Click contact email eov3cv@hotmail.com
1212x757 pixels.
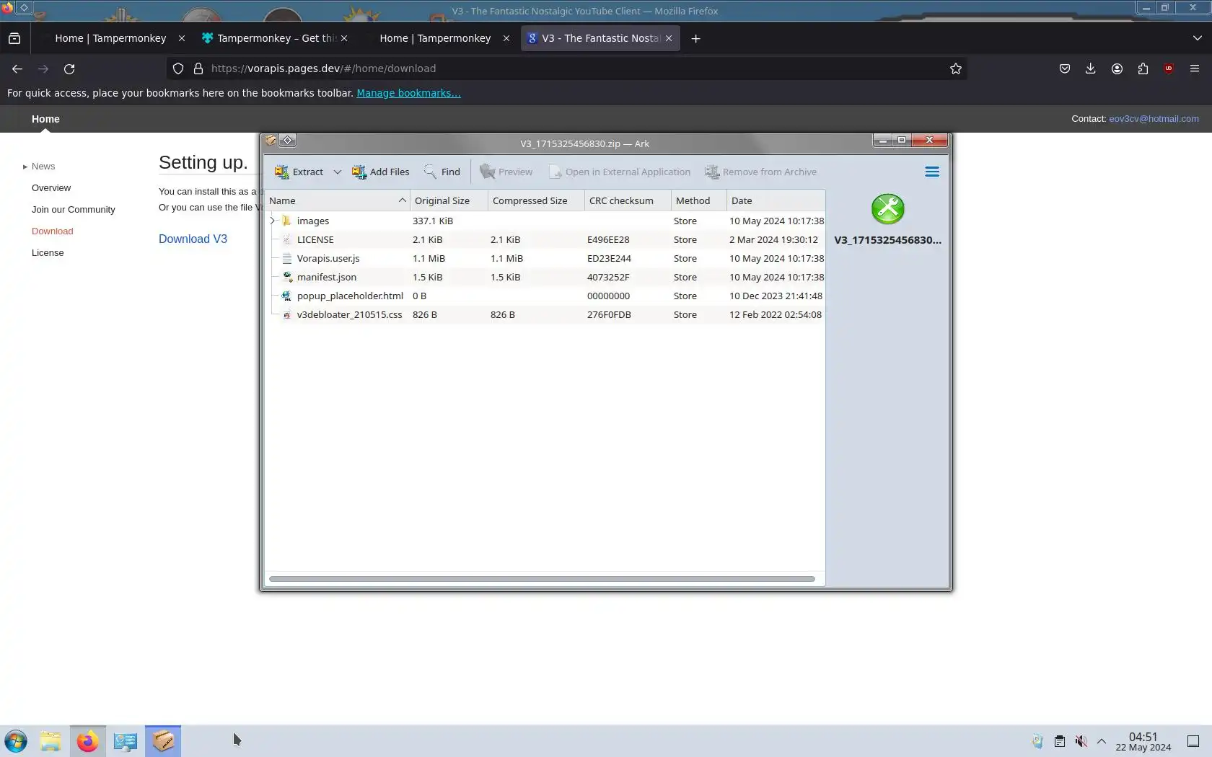(1154, 119)
